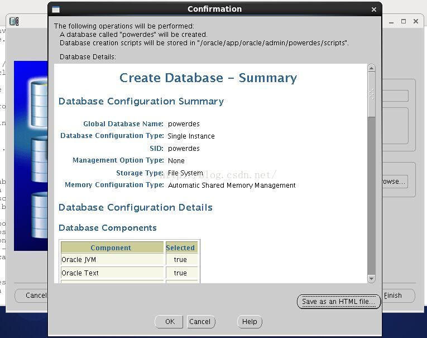Click the summary panel scrollbar thumb
The height and width of the screenshot is (338, 427).
(371, 95)
